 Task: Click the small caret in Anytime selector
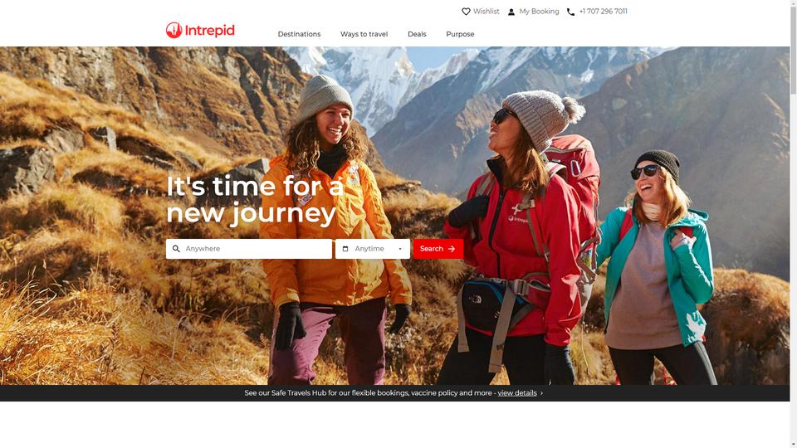point(400,249)
